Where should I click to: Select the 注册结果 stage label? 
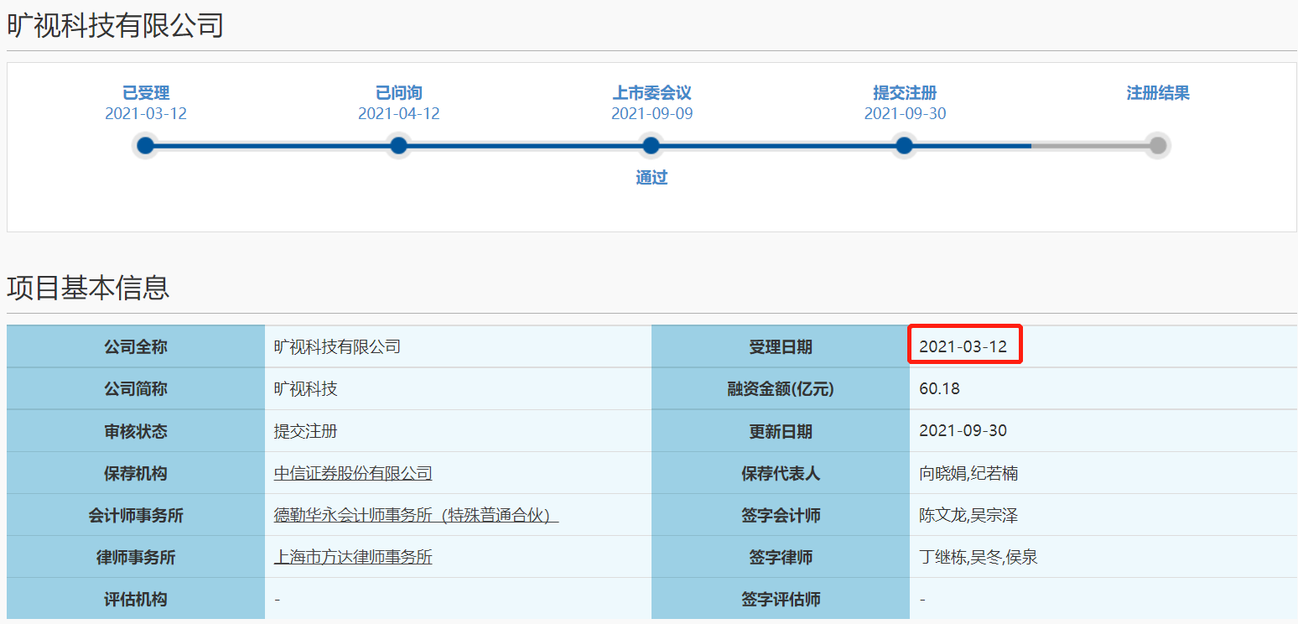point(1158,93)
